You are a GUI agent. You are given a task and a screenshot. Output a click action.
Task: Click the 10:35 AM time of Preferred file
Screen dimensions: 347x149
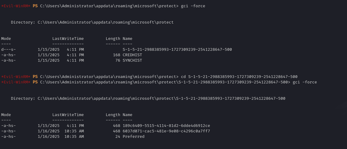(74, 137)
